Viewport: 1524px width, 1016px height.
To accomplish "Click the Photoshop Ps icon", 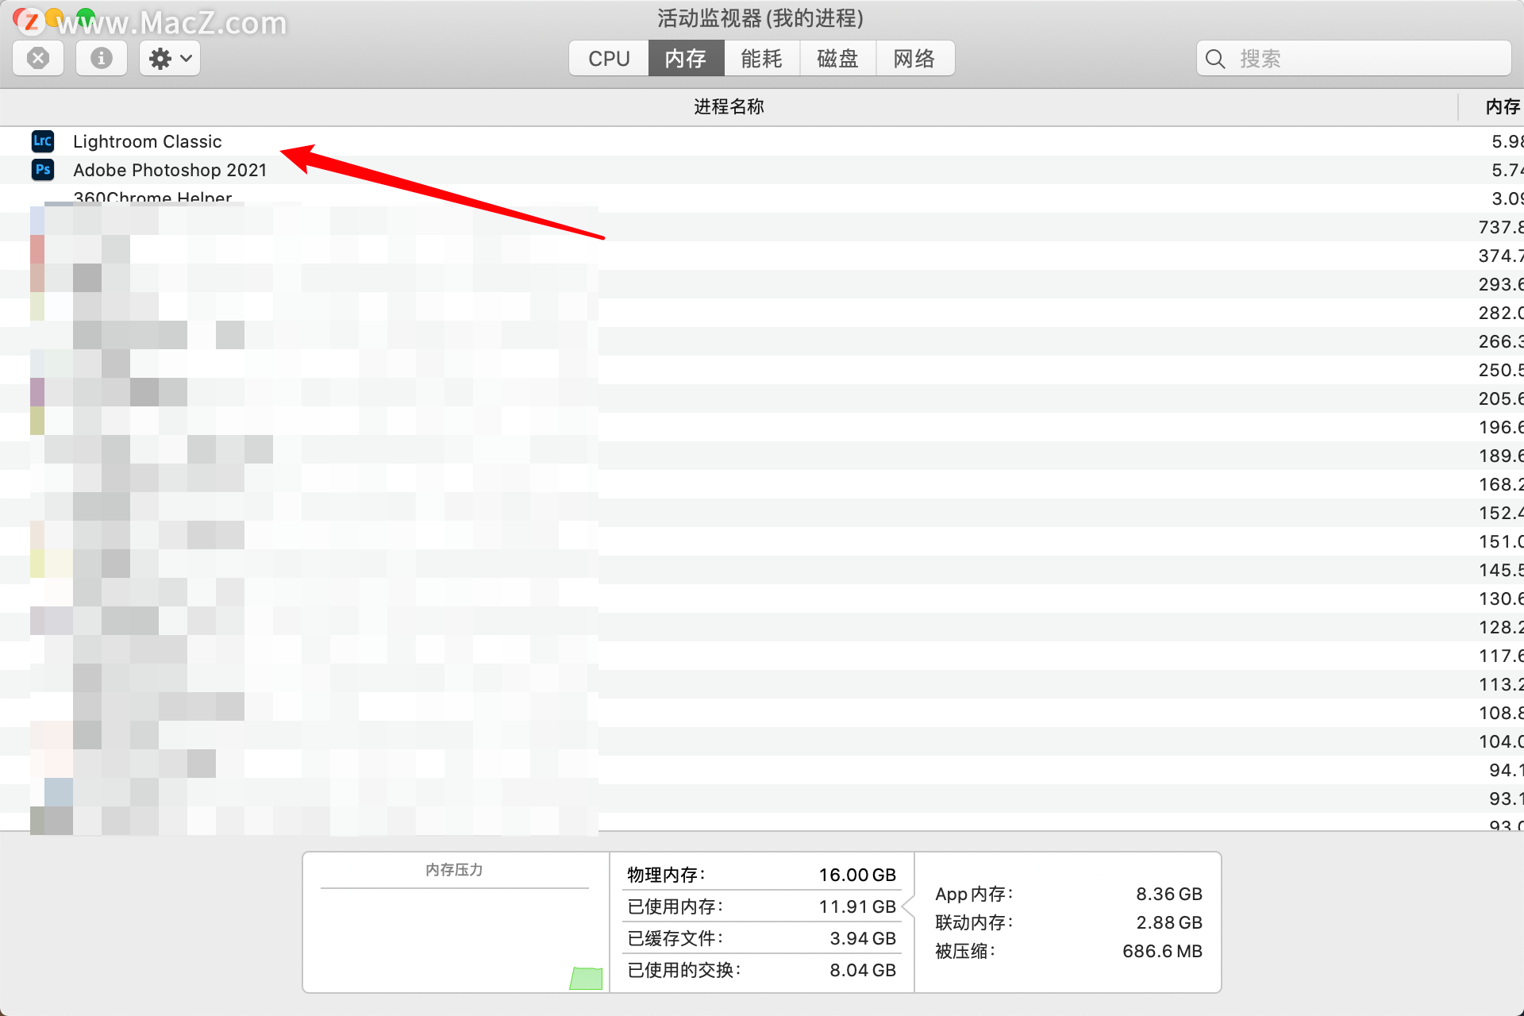I will click(x=43, y=170).
